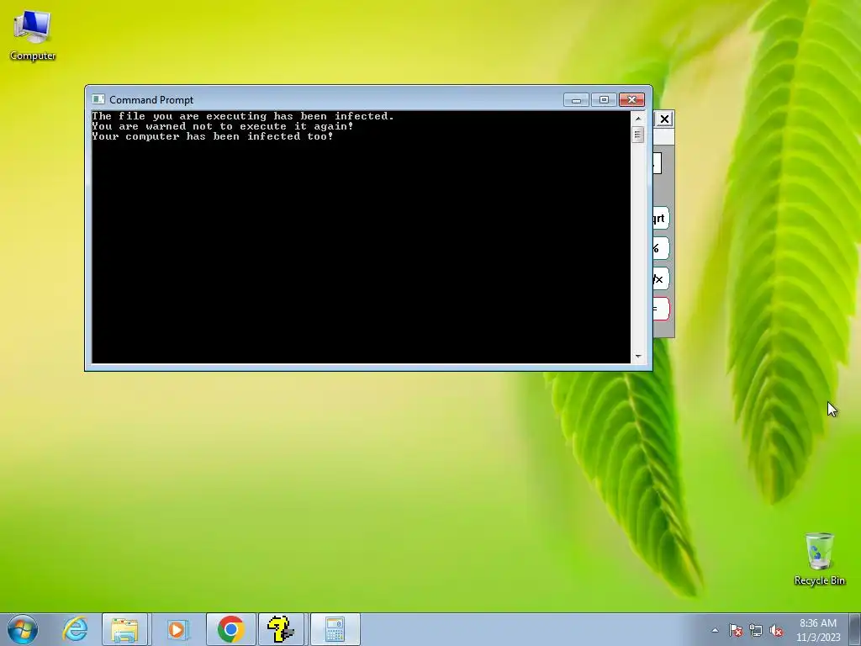Click the Show desktop strip beside the clock
The width and height of the screenshot is (861, 646).
[855, 629]
